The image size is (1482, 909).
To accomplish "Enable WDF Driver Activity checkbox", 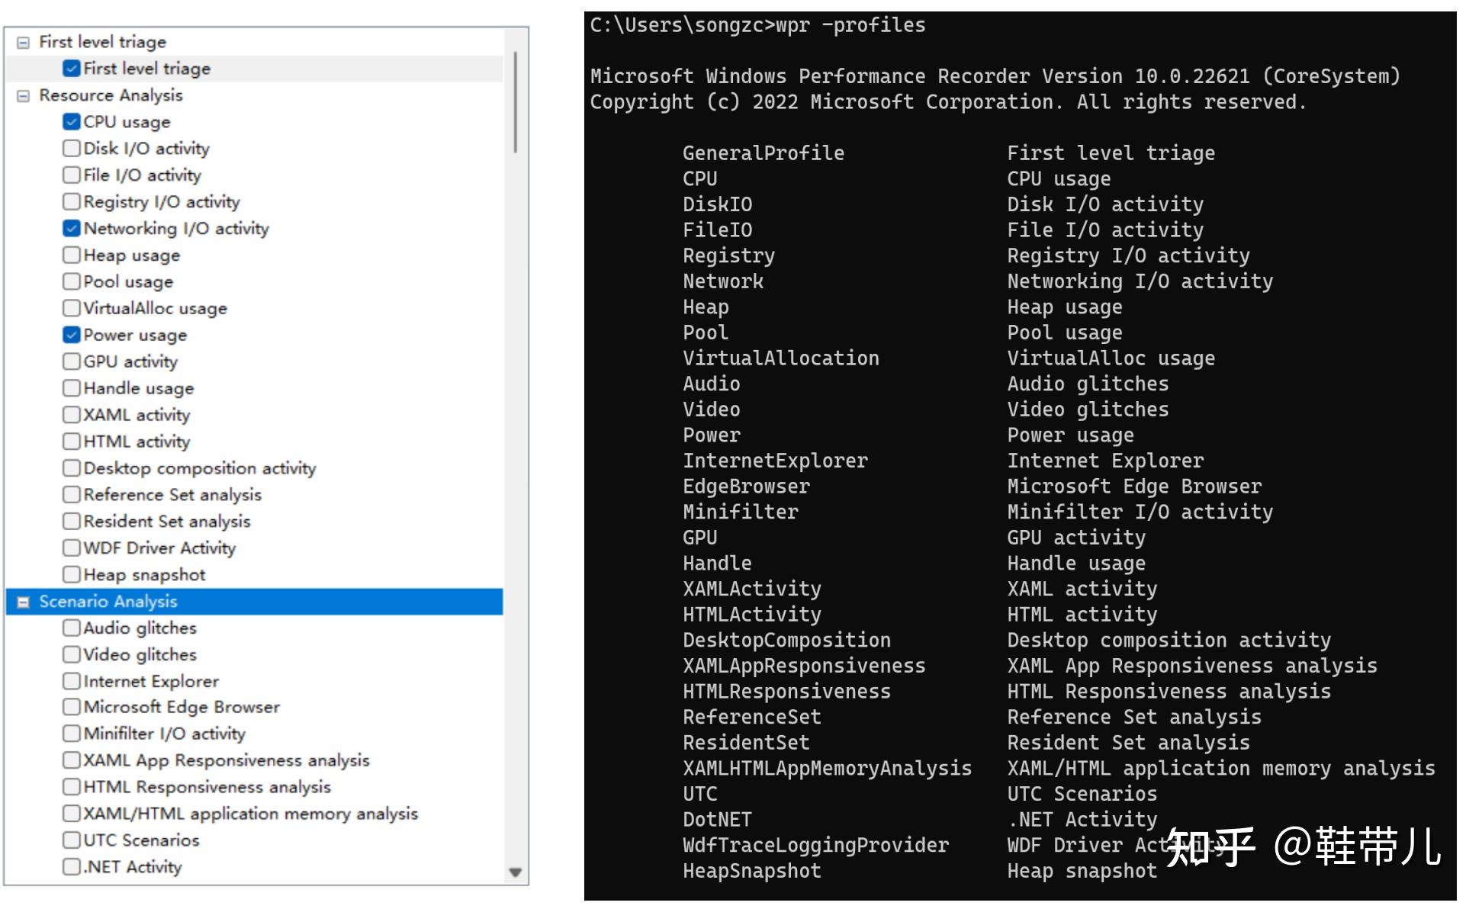I will [x=72, y=548].
